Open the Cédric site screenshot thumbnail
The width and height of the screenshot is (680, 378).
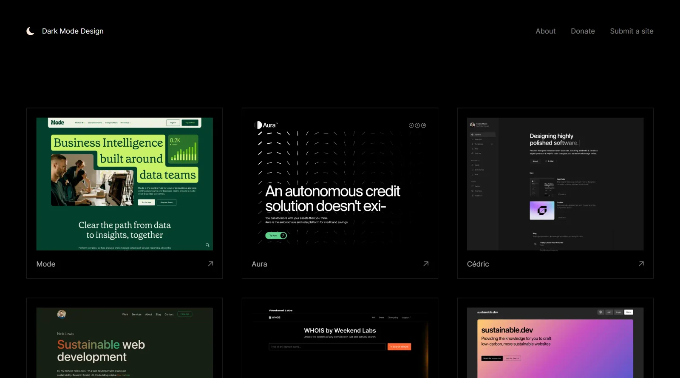(555, 184)
